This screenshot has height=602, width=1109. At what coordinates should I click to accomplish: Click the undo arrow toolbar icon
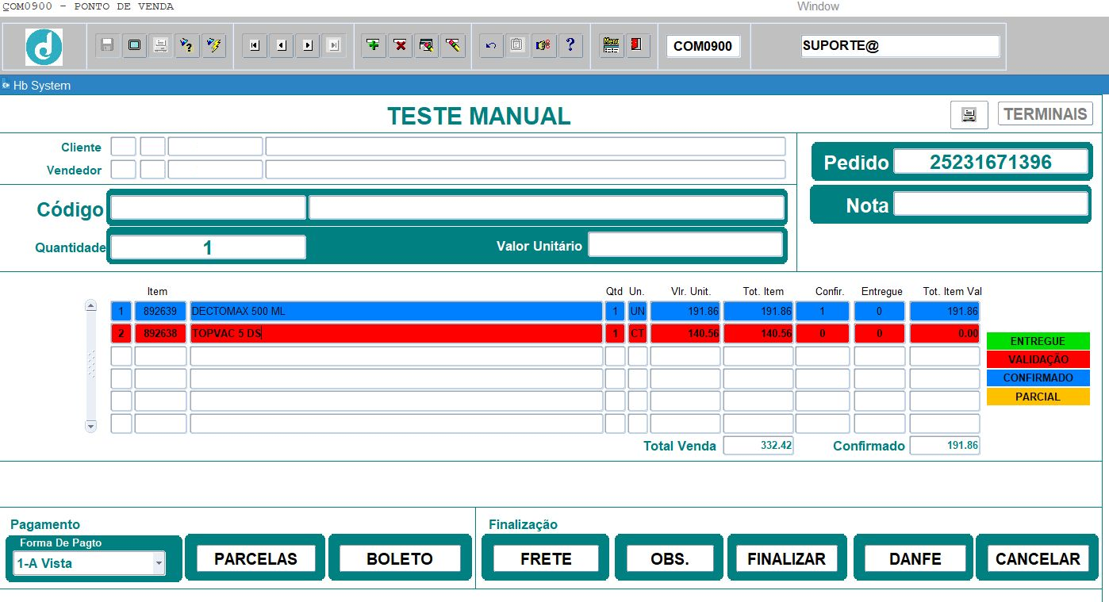pyautogui.click(x=491, y=45)
